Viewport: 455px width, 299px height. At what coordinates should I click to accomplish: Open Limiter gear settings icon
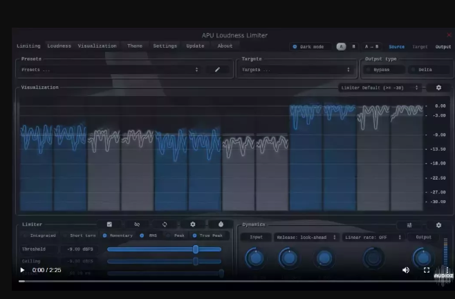192,224
